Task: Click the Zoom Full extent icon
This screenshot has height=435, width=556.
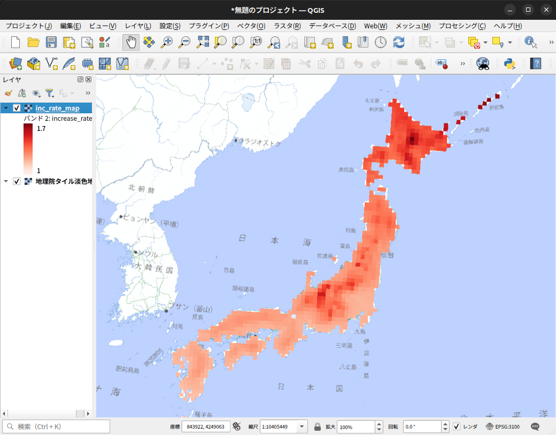Action: pyautogui.click(x=203, y=43)
